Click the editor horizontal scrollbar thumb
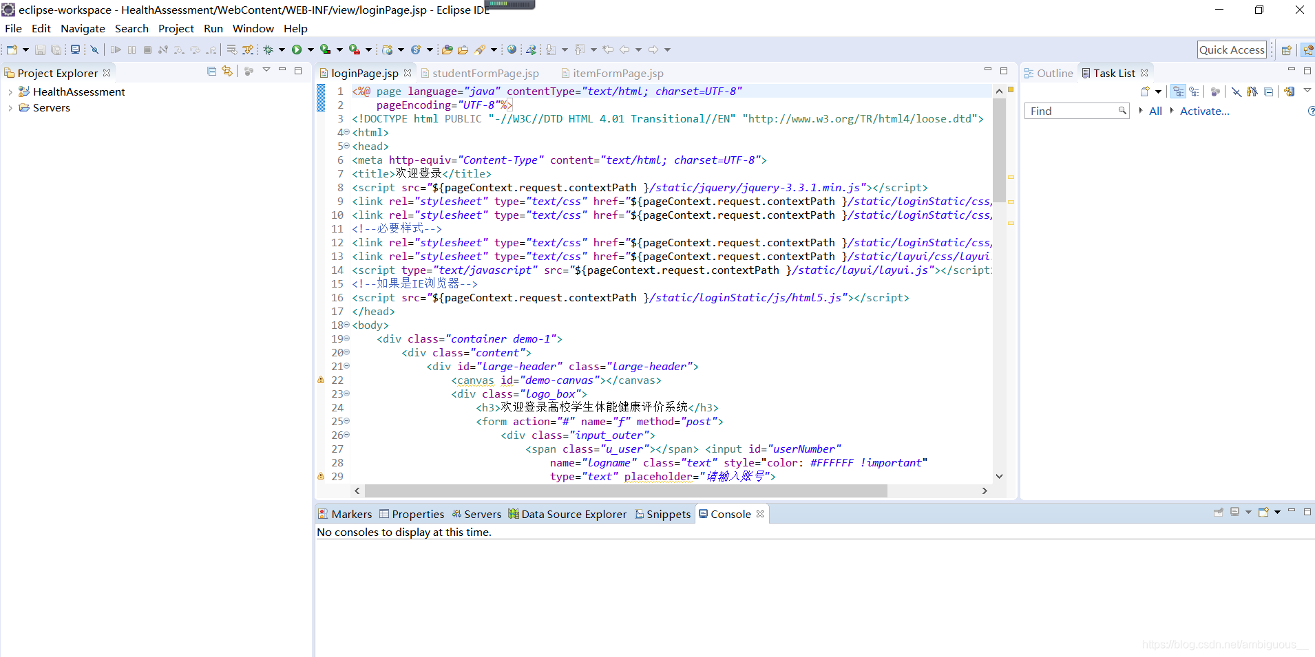 626,491
